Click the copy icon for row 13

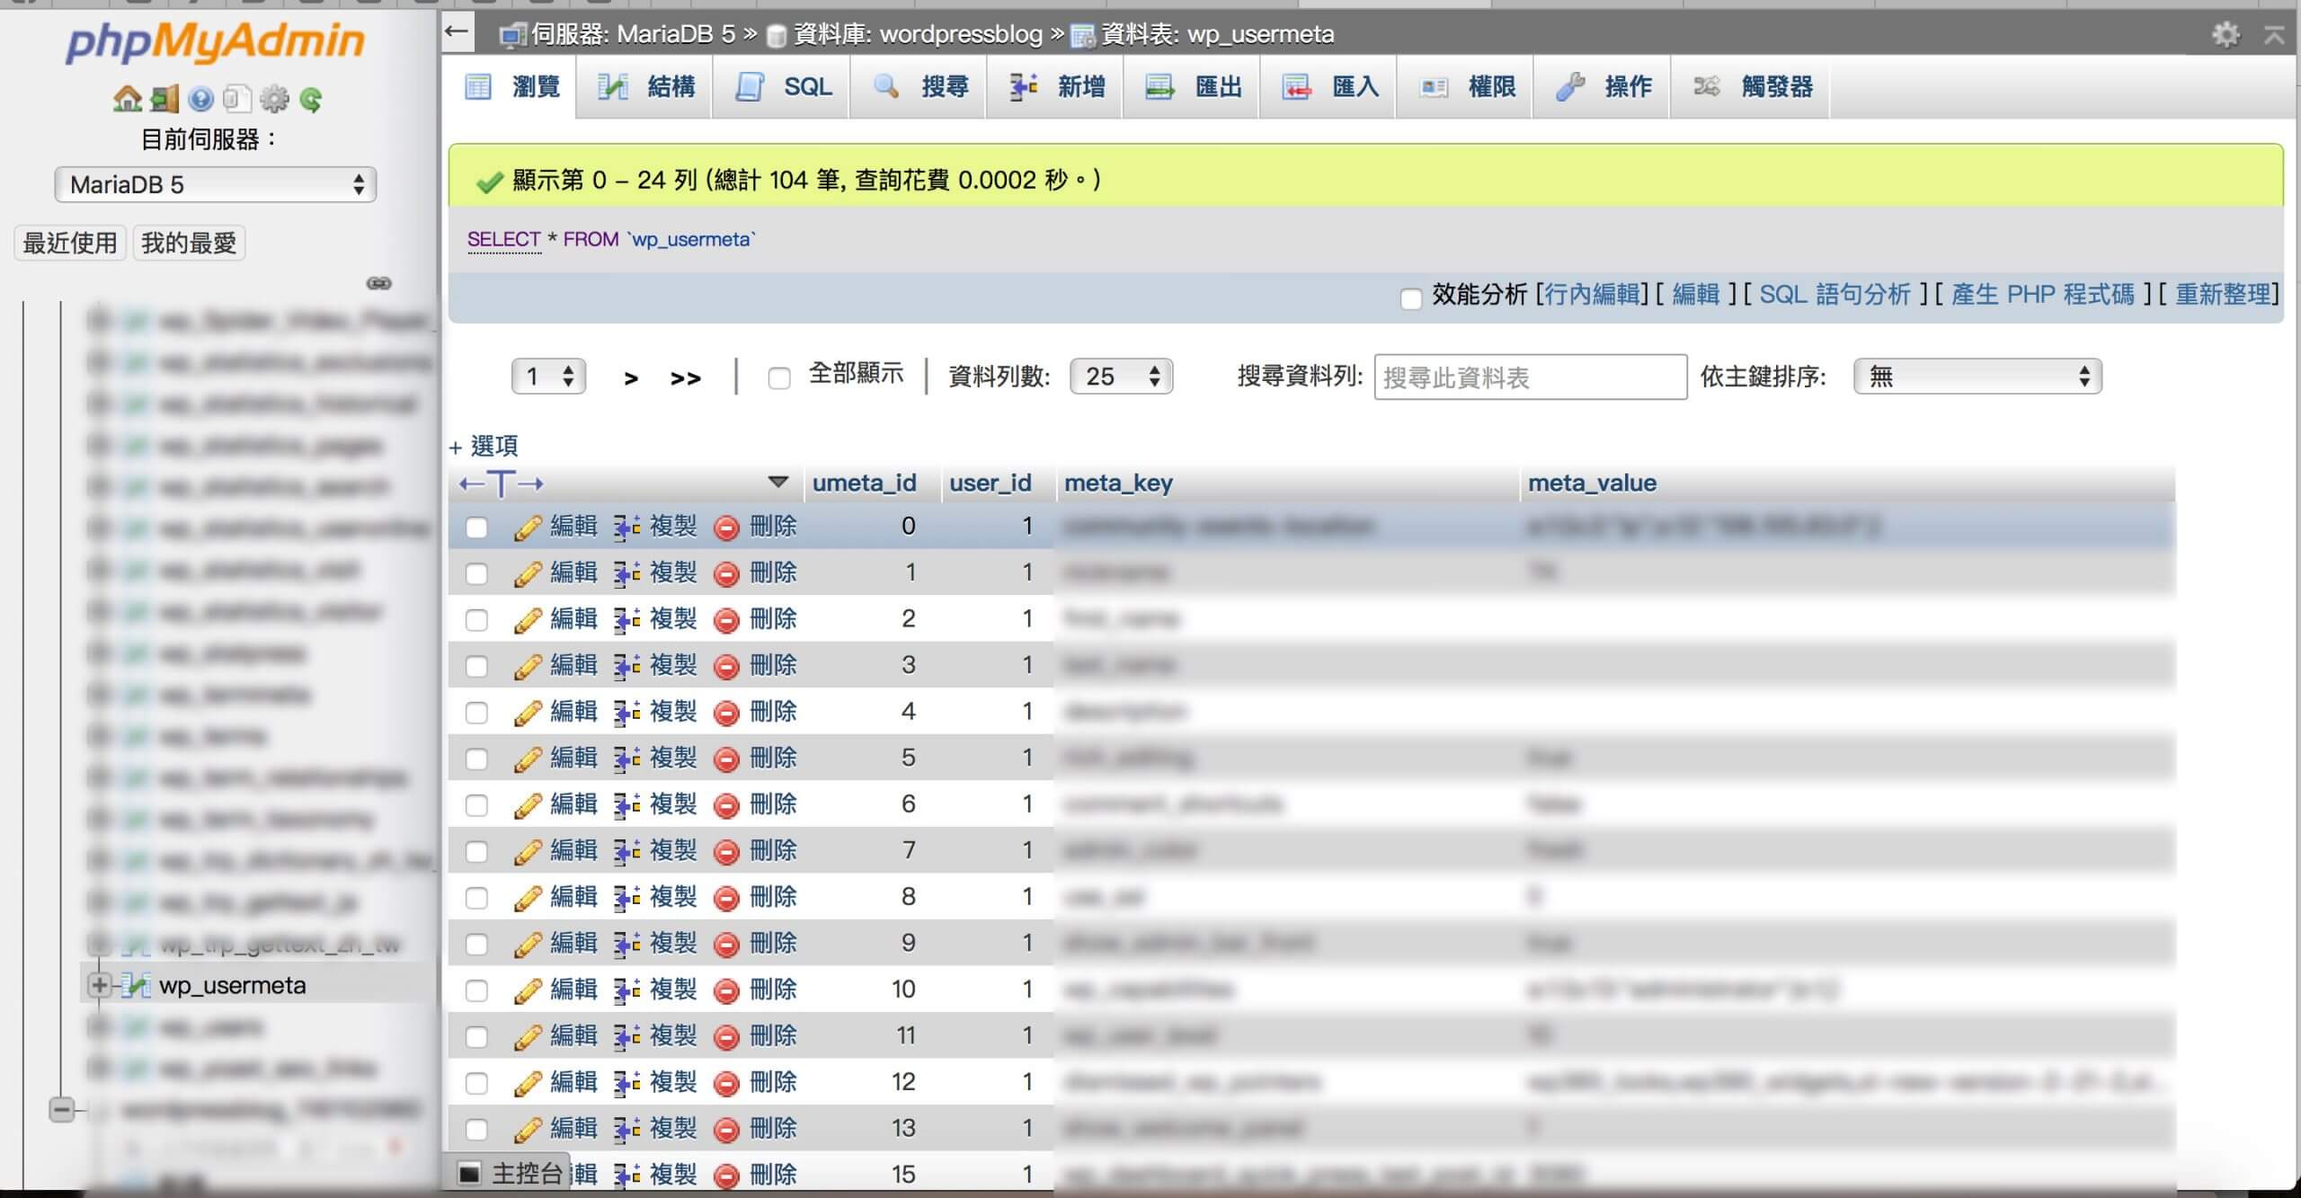[x=627, y=1129]
